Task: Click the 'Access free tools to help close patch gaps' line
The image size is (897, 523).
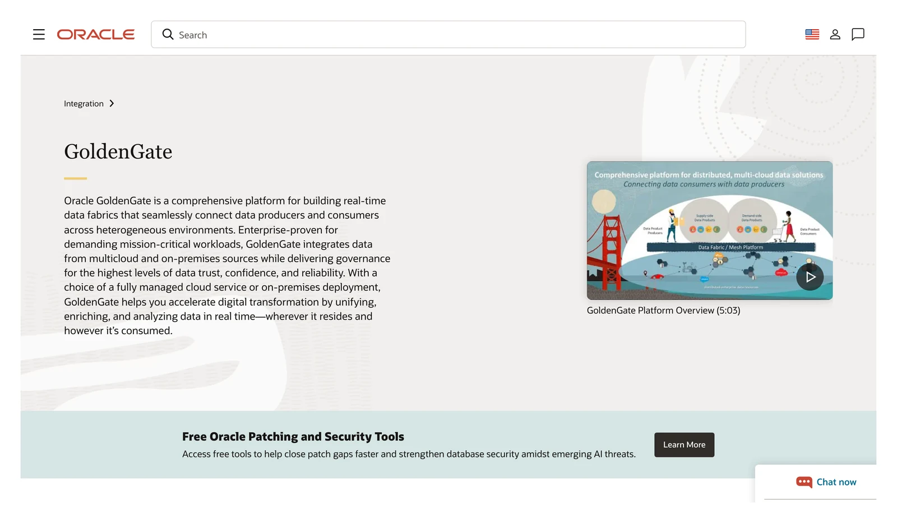Action: pos(409,454)
